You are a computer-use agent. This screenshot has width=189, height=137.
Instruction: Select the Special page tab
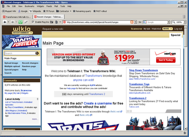(x=175, y=35)
